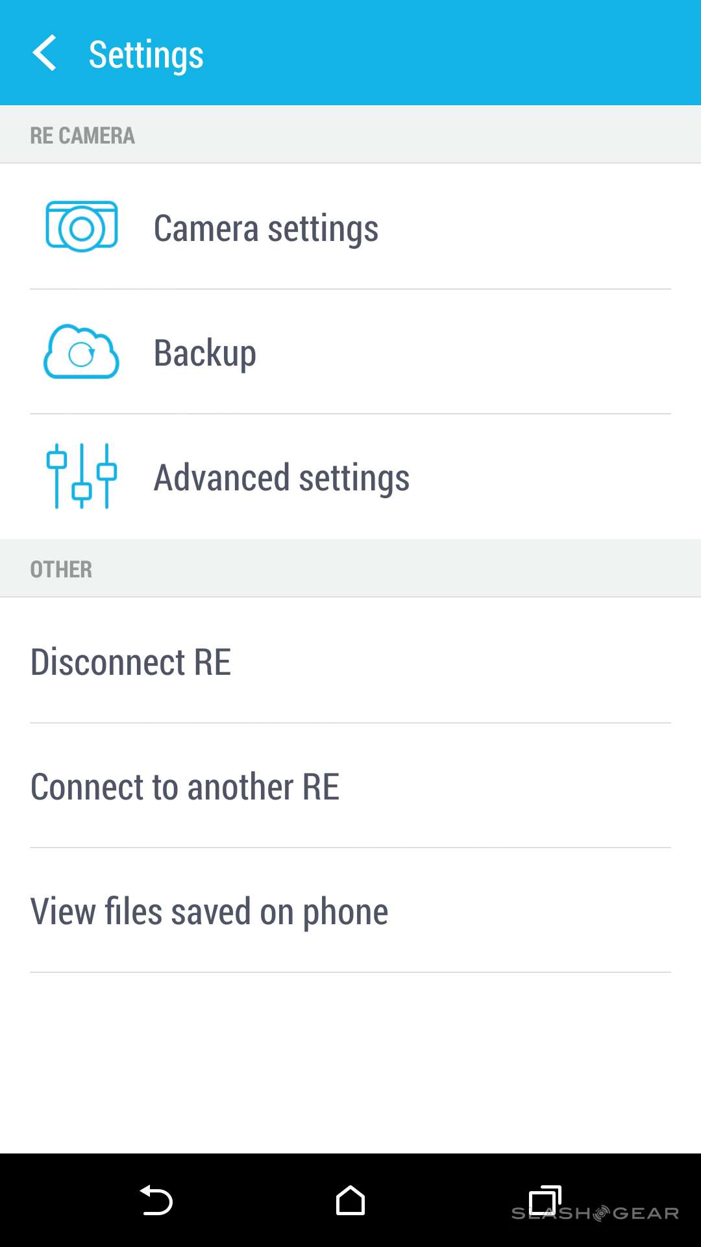The image size is (701, 1247).
Task: Open recent apps from navigation bar
Action: [544, 1200]
